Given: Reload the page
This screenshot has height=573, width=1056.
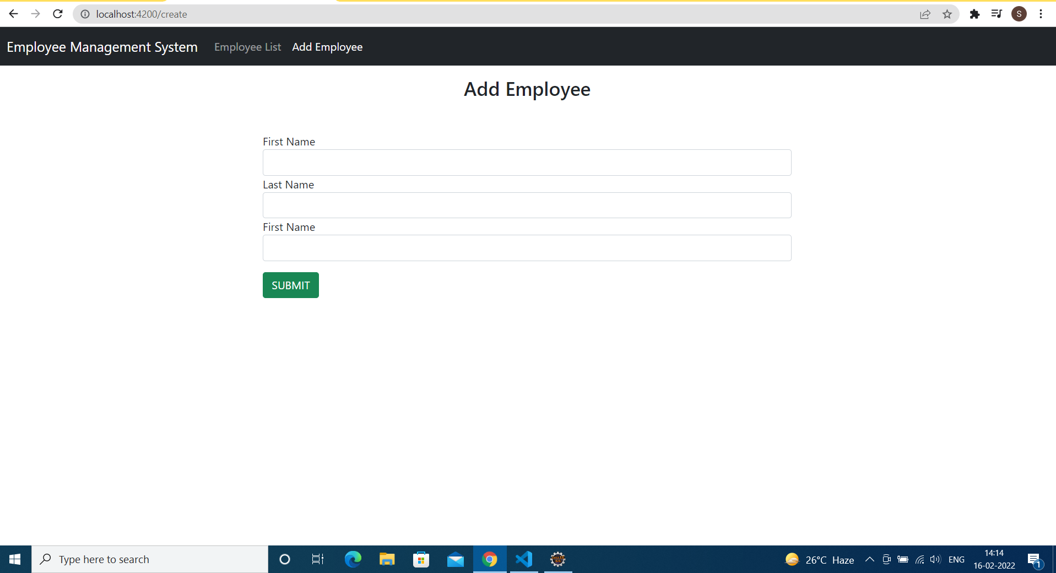Looking at the screenshot, I should (57, 14).
